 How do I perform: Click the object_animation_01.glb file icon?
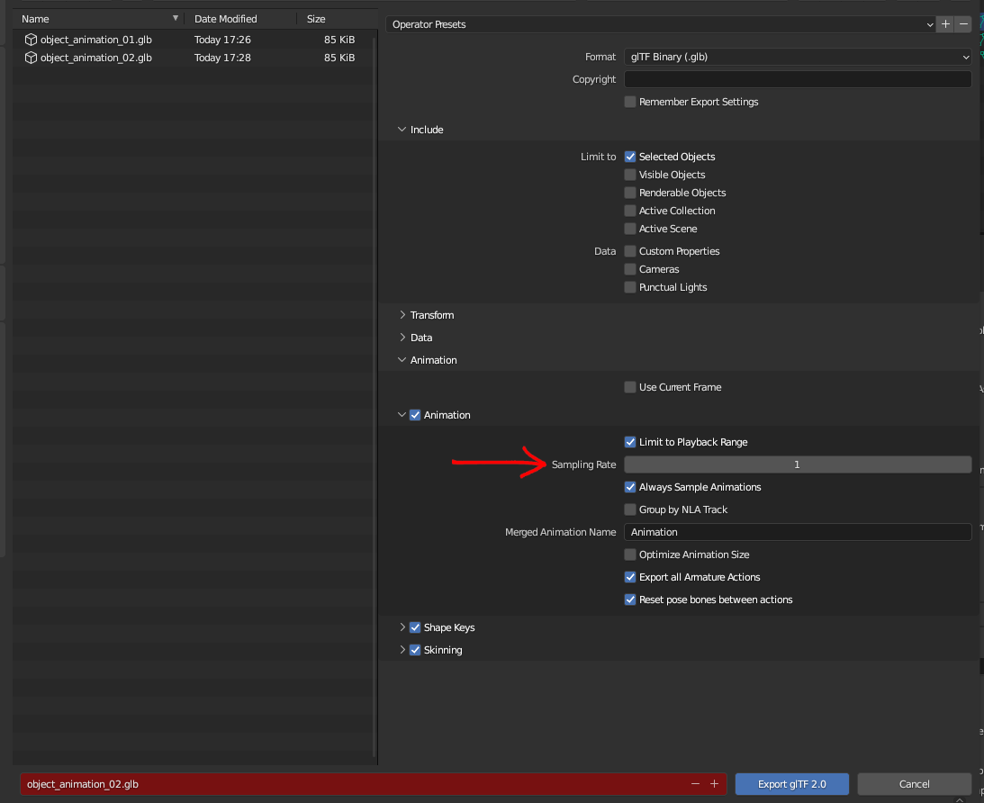31,40
